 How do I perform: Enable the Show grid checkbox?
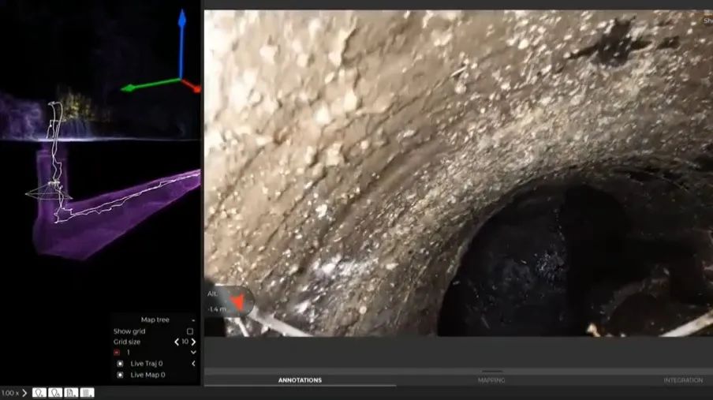[190, 331]
